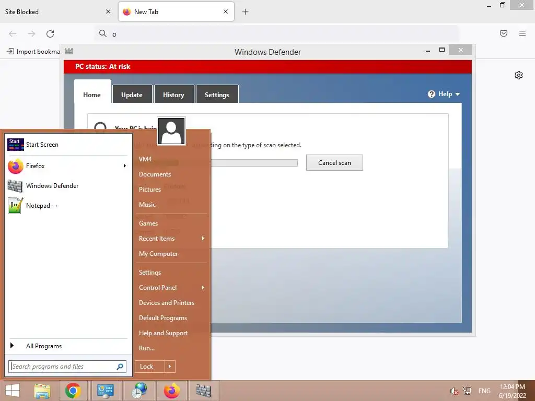Viewport: 535px width, 401px height.
Task: Open globe clock taskbar icon
Action: click(x=139, y=391)
